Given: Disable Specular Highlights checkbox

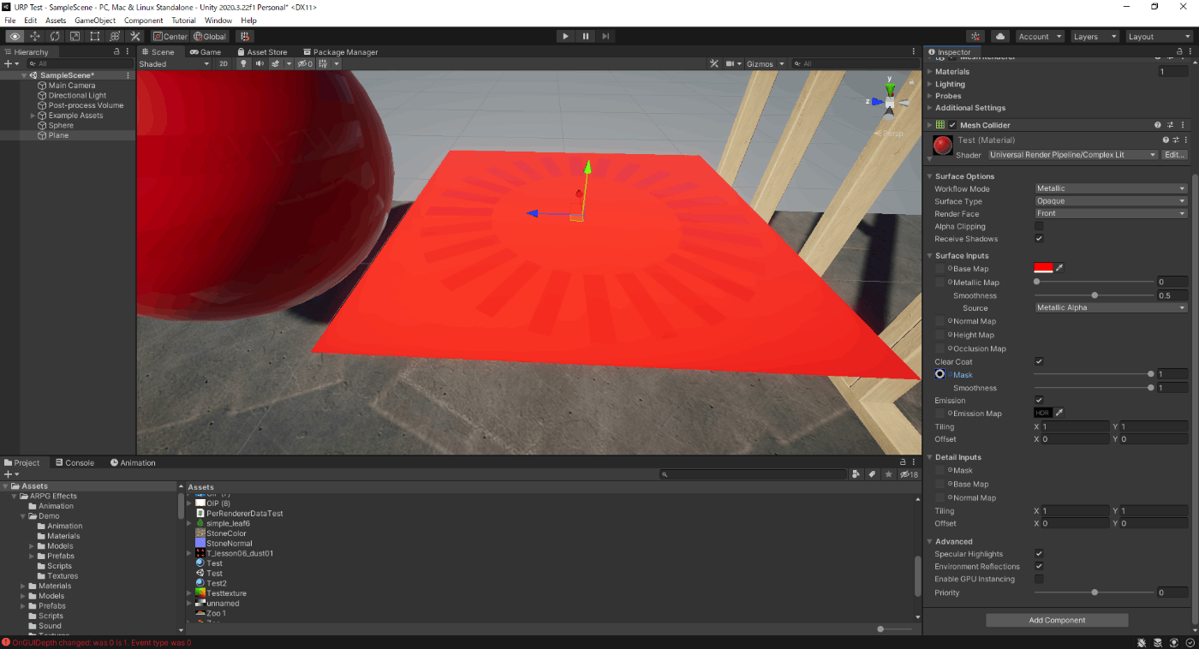Looking at the screenshot, I should 1039,554.
